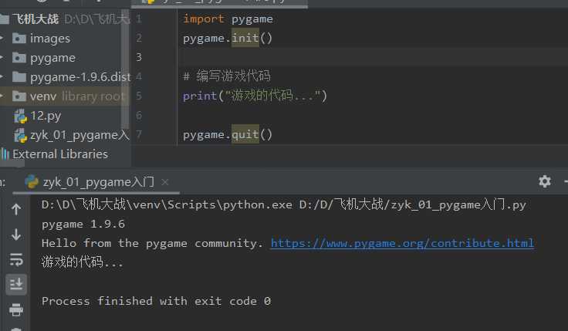Click the Print icon in Run toolbar
This screenshot has width=568, height=331.
click(x=16, y=310)
